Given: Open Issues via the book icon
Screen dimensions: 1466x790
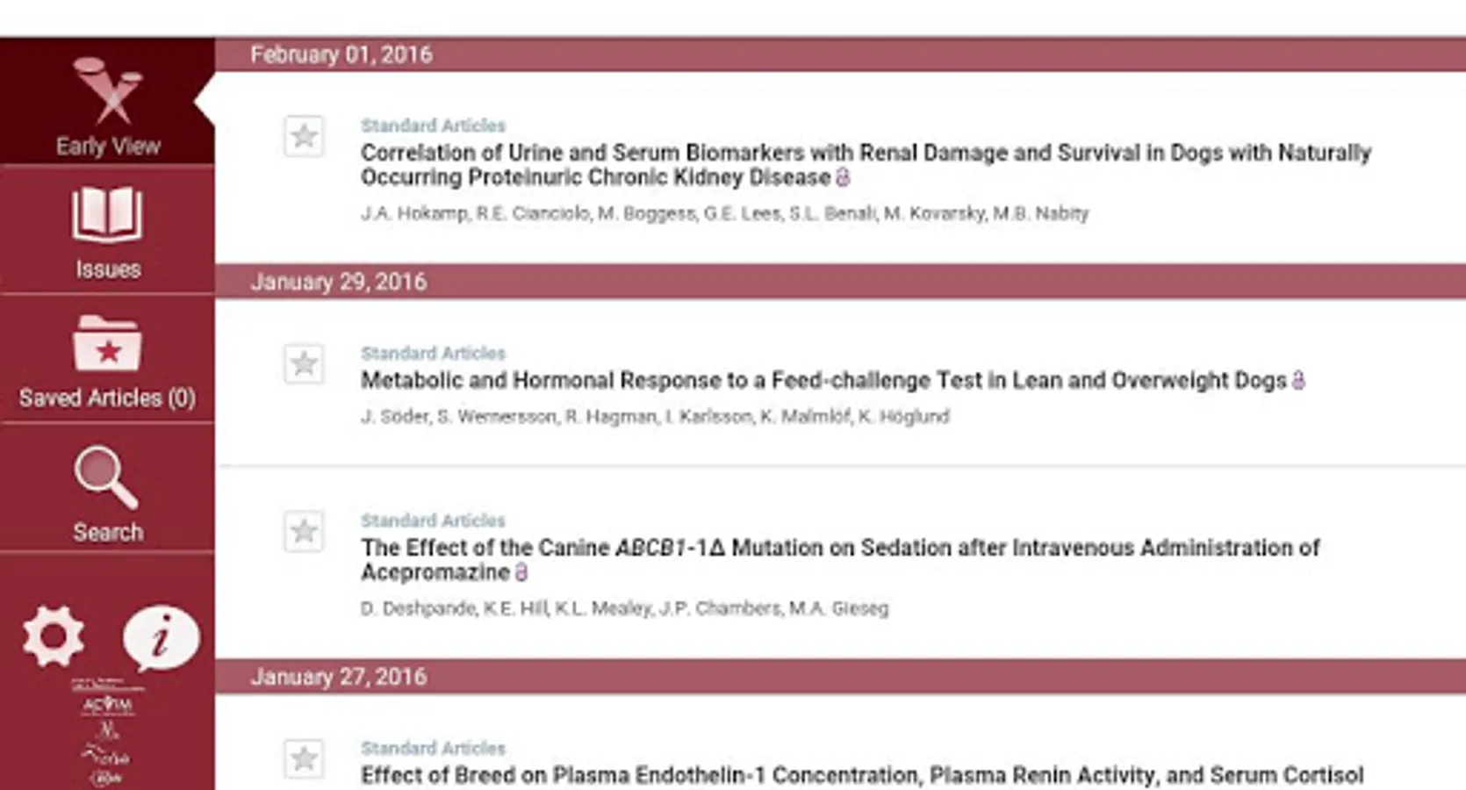Looking at the screenshot, I should point(107,213).
